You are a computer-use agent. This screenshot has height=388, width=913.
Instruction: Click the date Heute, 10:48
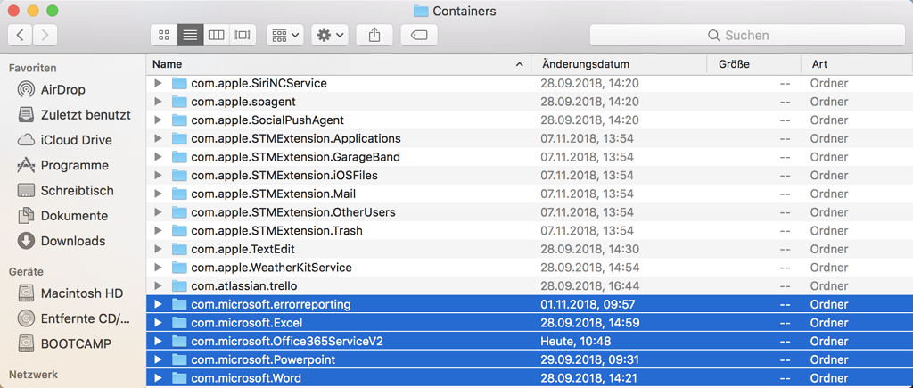click(576, 342)
